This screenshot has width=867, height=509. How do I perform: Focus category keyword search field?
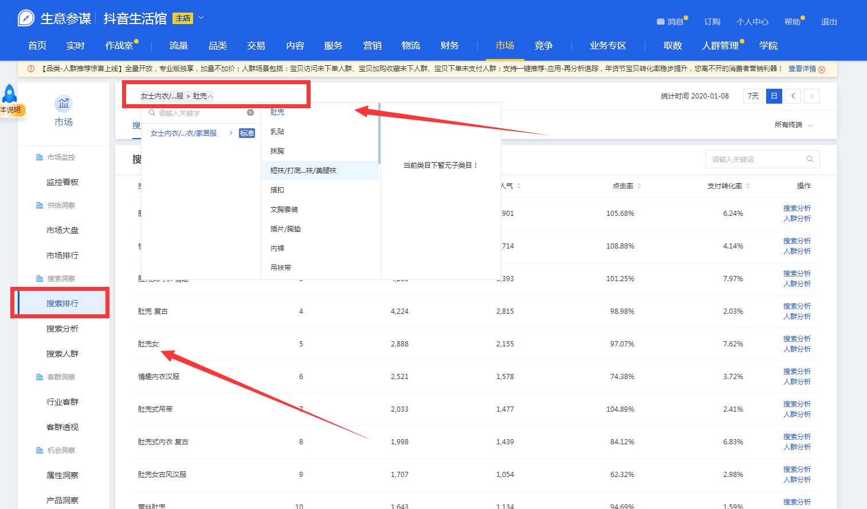[x=201, y=113]
